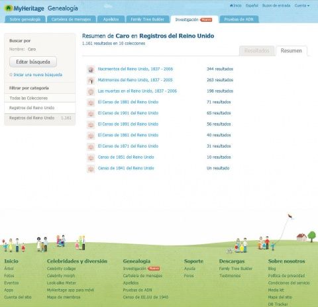318x307 pixels.
Task: Click the home icon next to Inicio
Action: 231,5
